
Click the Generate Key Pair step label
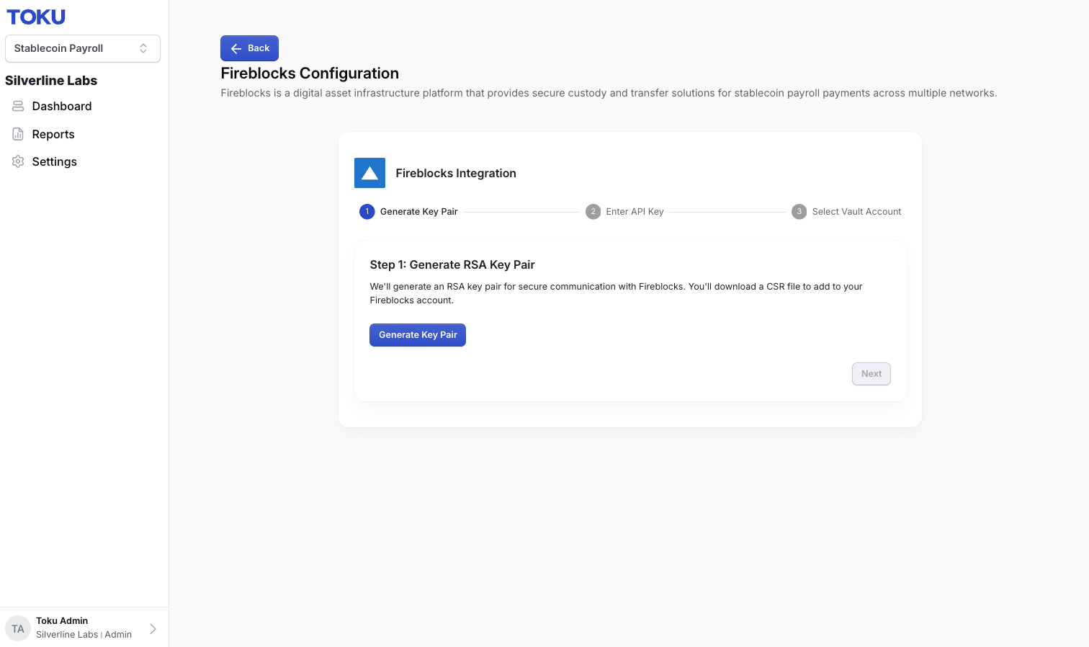419,212
